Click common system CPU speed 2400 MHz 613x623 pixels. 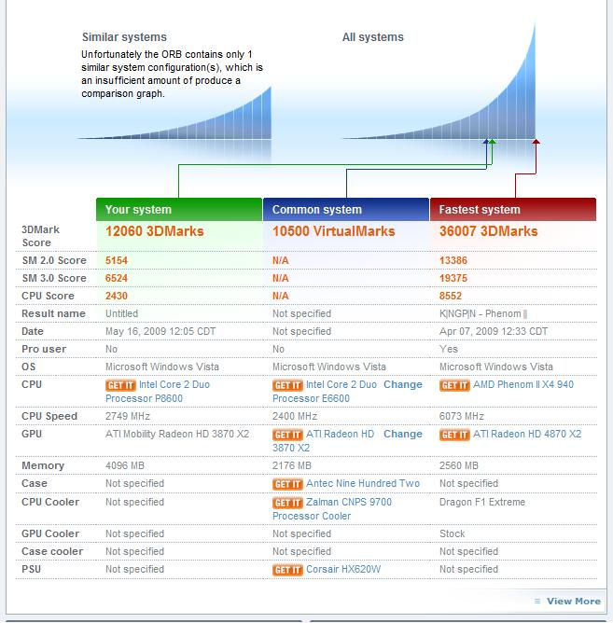tap(295, 416)
